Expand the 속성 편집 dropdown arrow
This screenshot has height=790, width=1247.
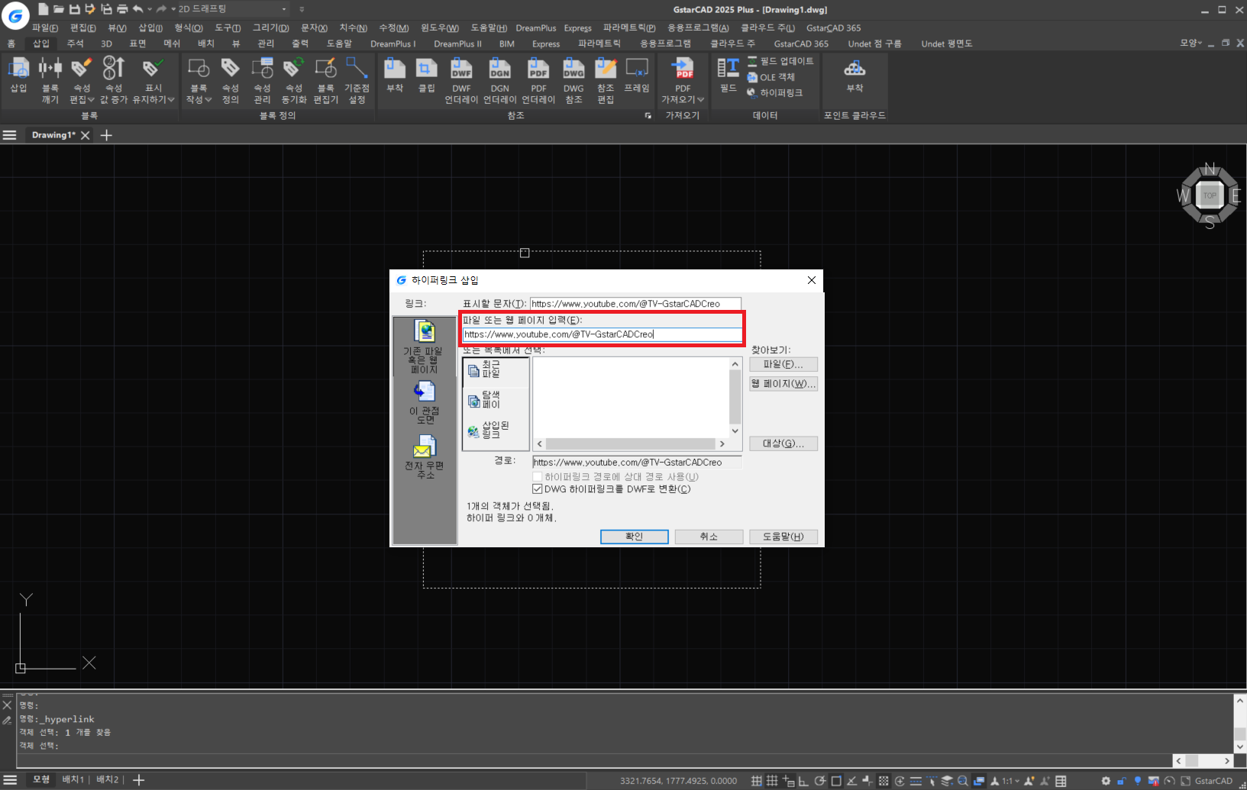pyautogui.click(x=91, y=100)
